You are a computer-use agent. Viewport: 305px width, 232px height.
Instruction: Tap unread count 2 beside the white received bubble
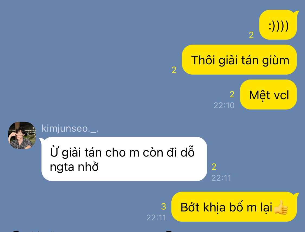[x=214, y=167]
